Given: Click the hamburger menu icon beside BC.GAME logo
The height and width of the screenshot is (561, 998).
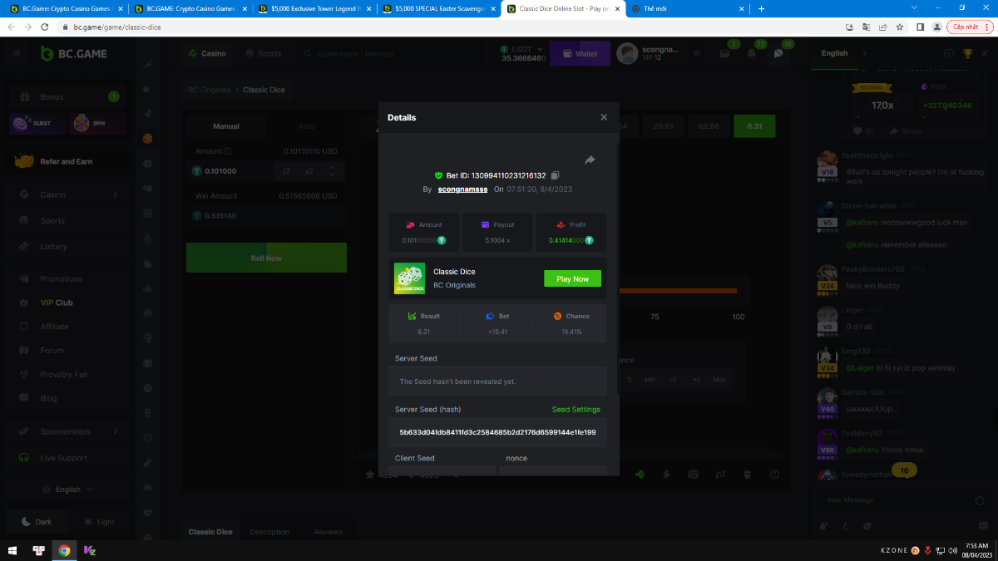Looking at the screenshot, I should click(17, 54).
